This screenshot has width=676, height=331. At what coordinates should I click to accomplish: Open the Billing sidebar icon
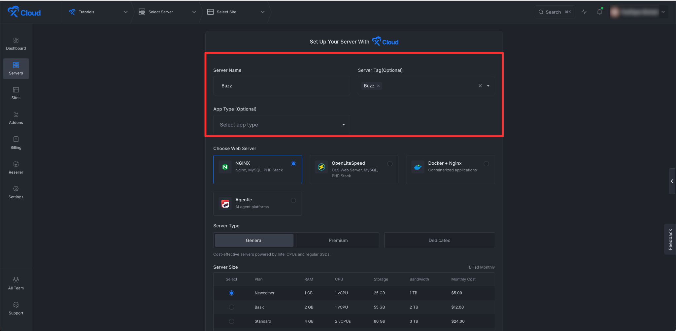click(x=16, y=139)
